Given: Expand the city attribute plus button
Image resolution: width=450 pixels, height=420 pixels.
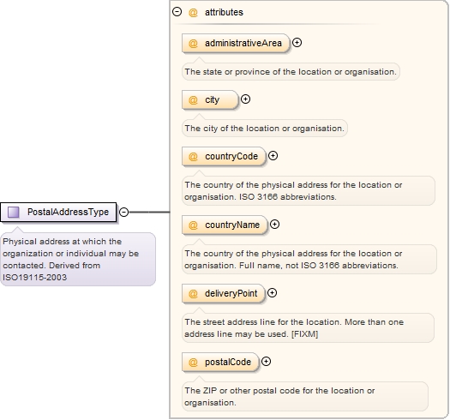Looking at the screenshot, I should point(245,99).
